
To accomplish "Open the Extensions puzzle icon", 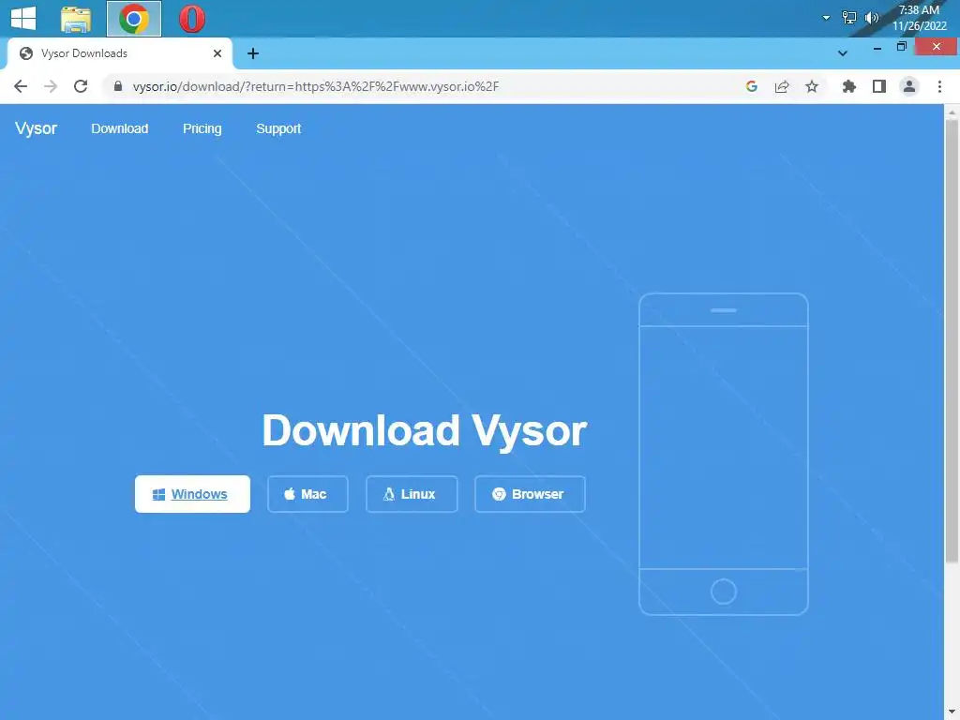I will [849, 86].
